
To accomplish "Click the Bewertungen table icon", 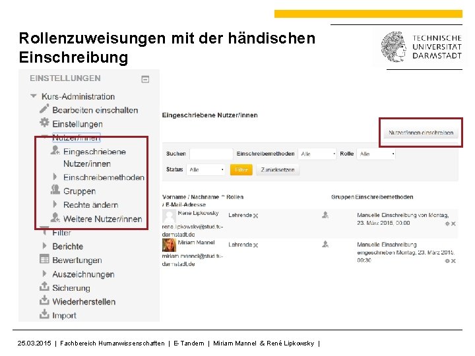I will click(x=44, y=259).
